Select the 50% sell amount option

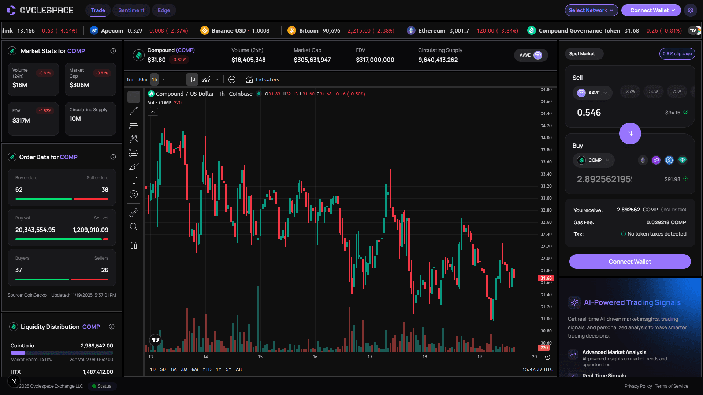[653, 91]
